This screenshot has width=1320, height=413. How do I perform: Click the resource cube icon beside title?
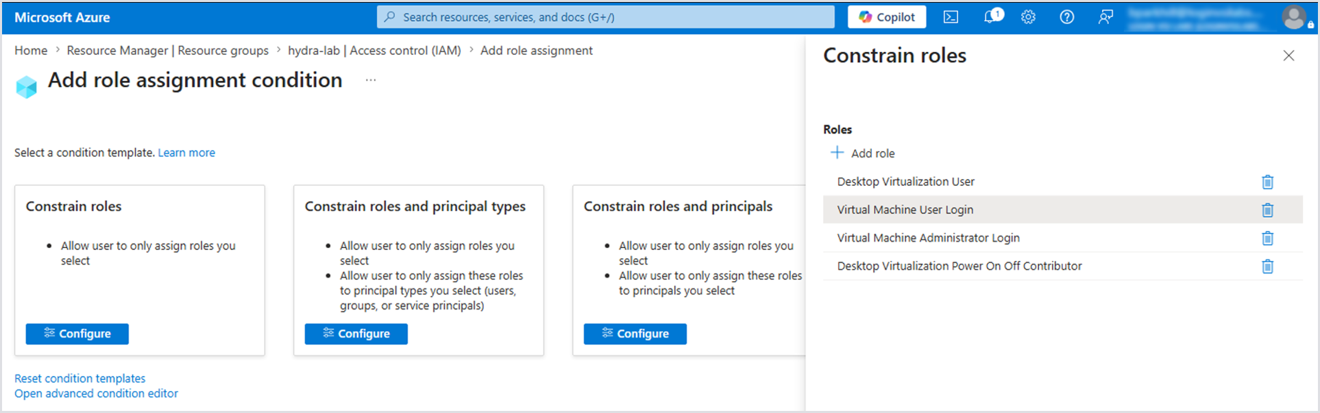pyautogui.click(x=26, y=87)
